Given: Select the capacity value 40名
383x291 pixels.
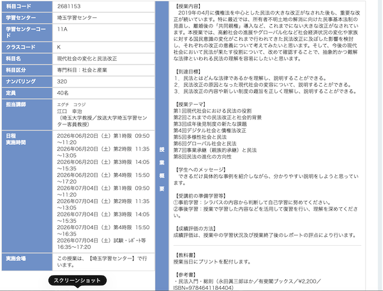Looking at the screenshot, I should (x=63, y=93).
